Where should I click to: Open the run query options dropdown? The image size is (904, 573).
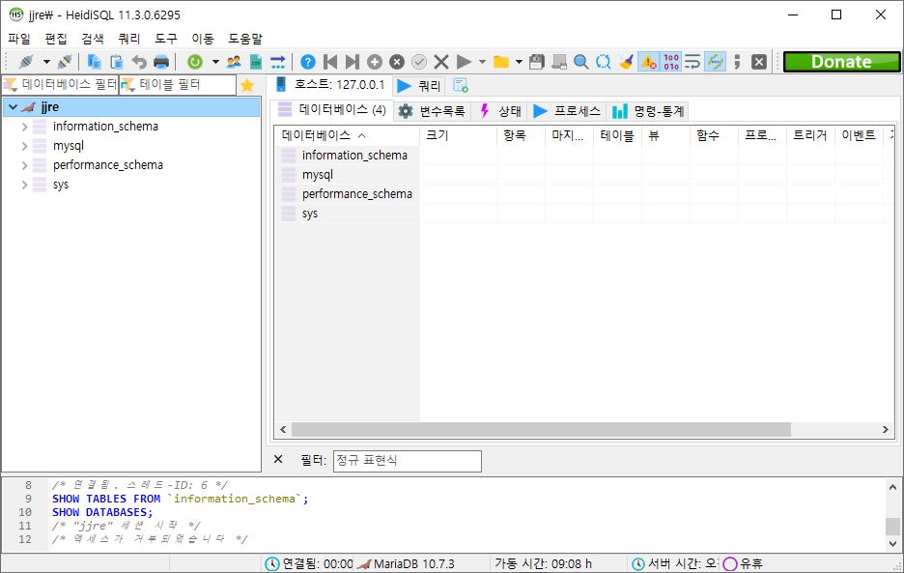coord(483,62)
